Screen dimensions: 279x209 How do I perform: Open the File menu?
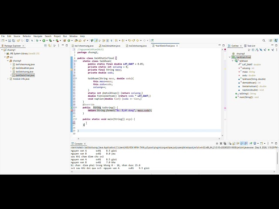coord(3,36)
